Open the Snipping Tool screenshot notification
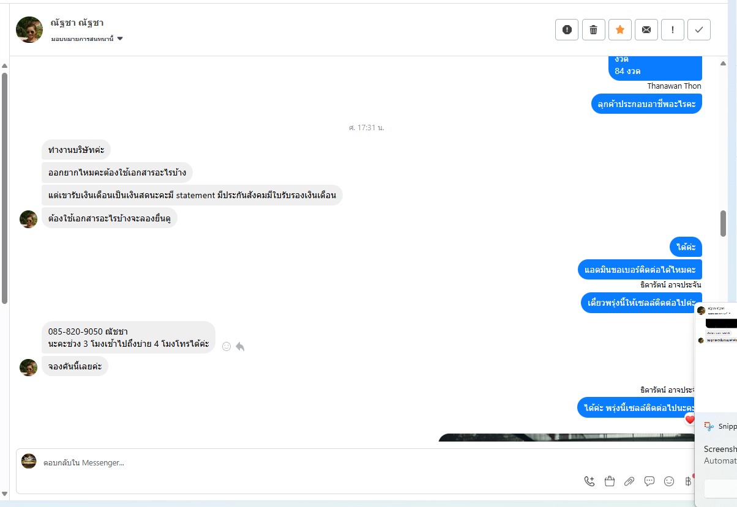 pos(716,404)
